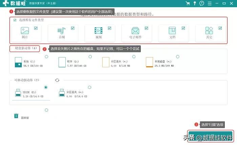Refresh the removable drives list
This screenshot has height=145, width=237.
click(x=57, y=80)
